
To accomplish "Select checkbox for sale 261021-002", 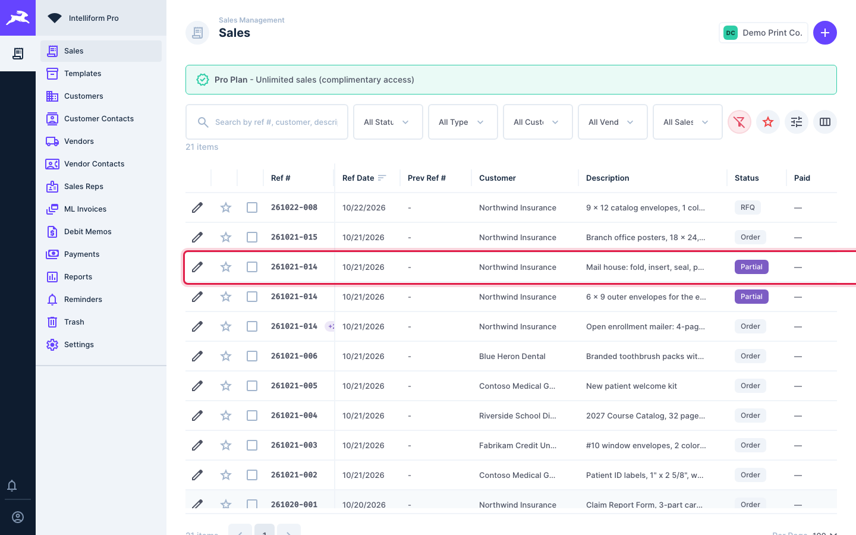I will [252, 475].
